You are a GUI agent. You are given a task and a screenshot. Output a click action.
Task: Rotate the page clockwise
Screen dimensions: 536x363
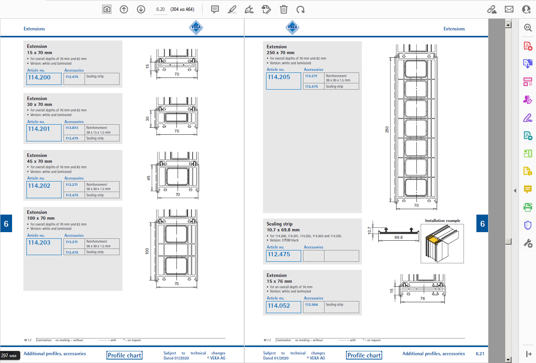[300, 9]
